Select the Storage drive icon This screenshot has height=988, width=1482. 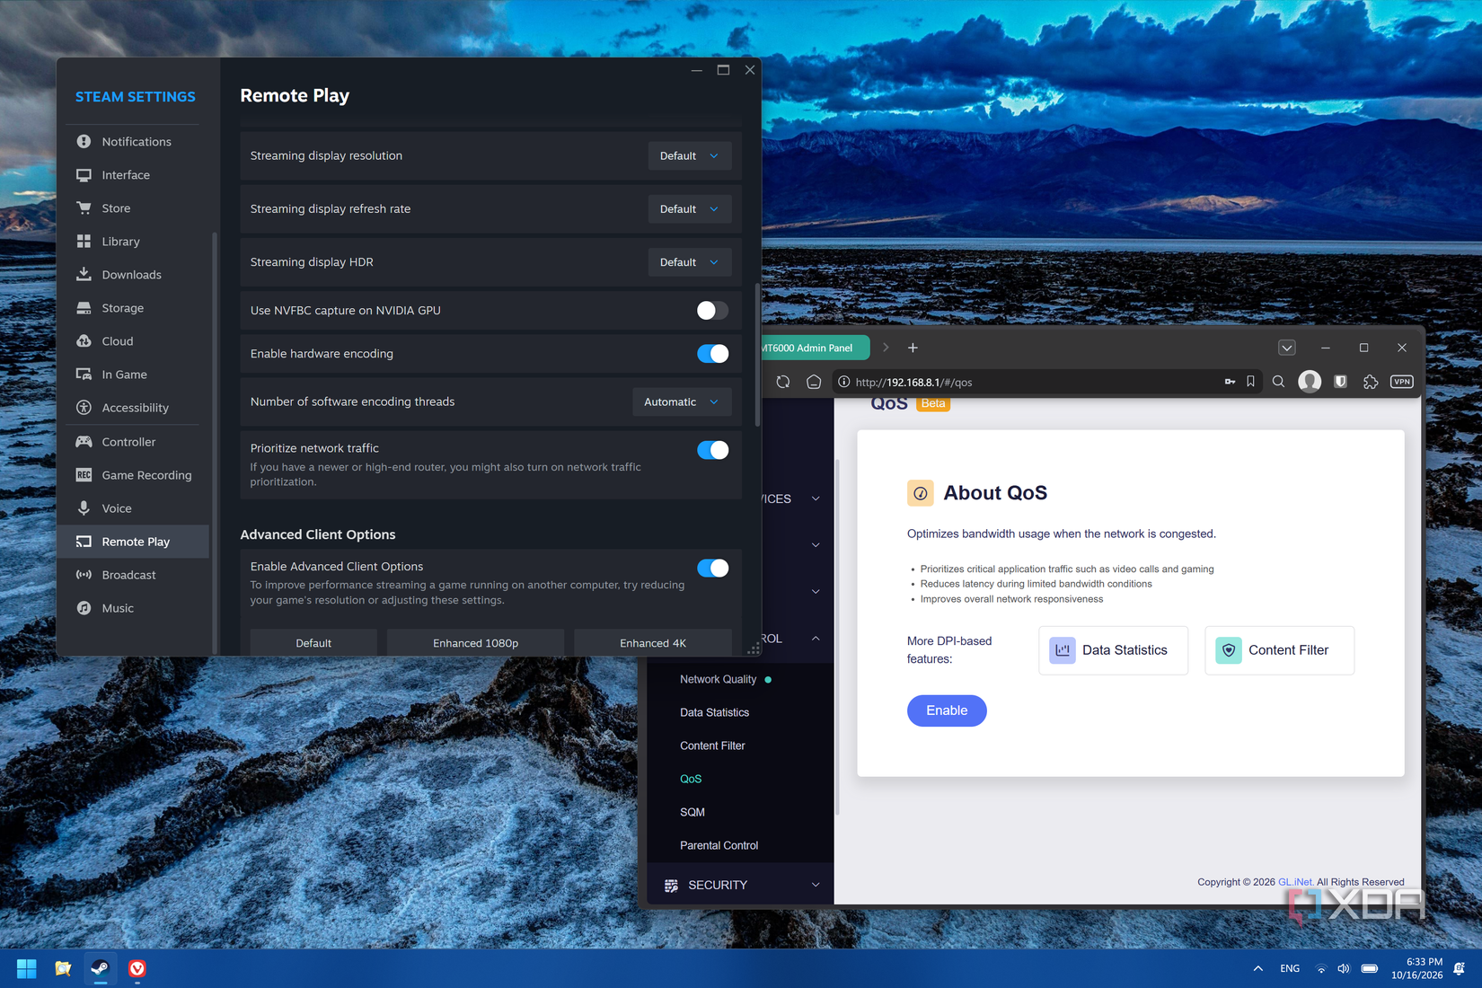(x=84, y=308)
